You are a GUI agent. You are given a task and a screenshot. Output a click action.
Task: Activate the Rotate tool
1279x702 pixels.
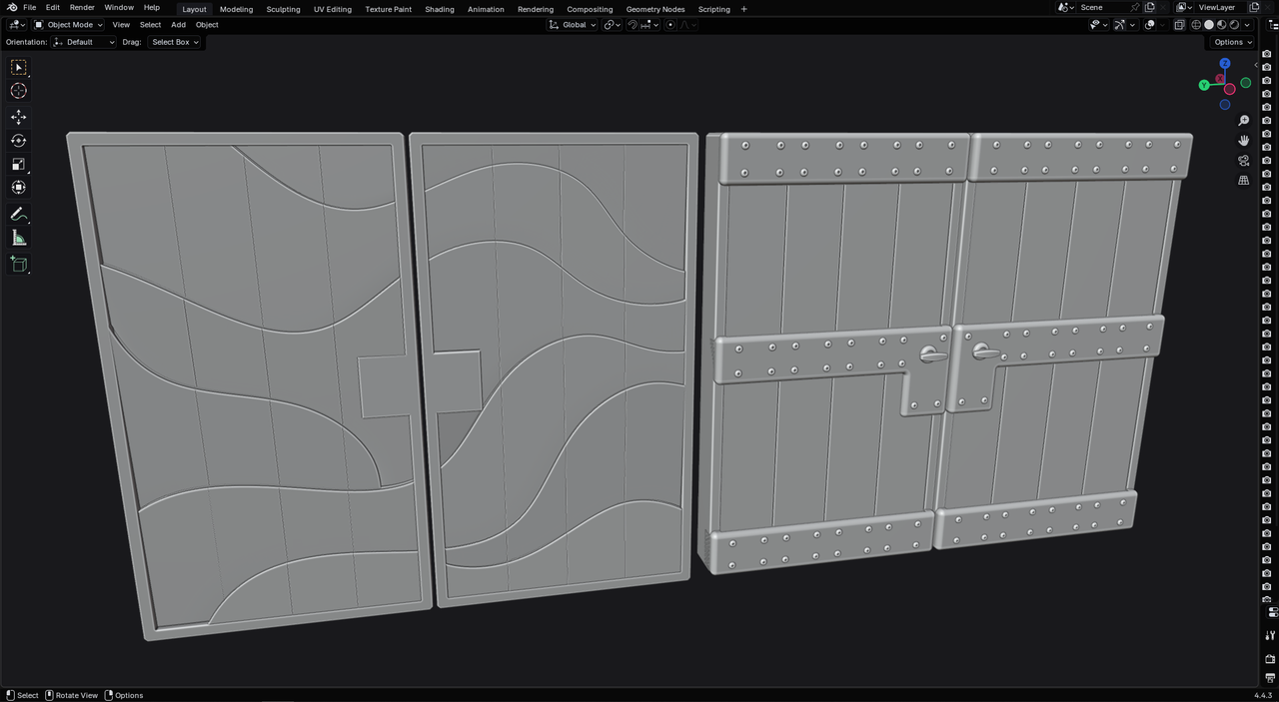click(18, 141)
